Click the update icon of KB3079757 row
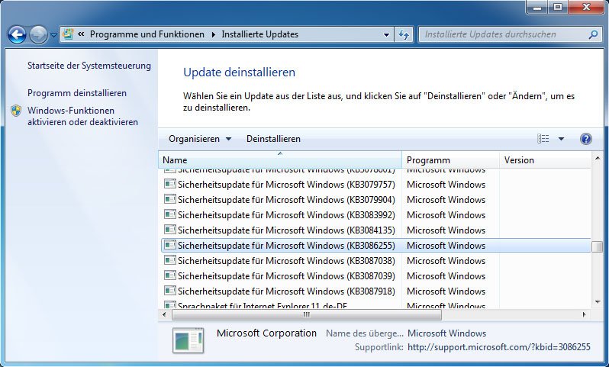Screen dimensions: 609x367 point(169,184)
